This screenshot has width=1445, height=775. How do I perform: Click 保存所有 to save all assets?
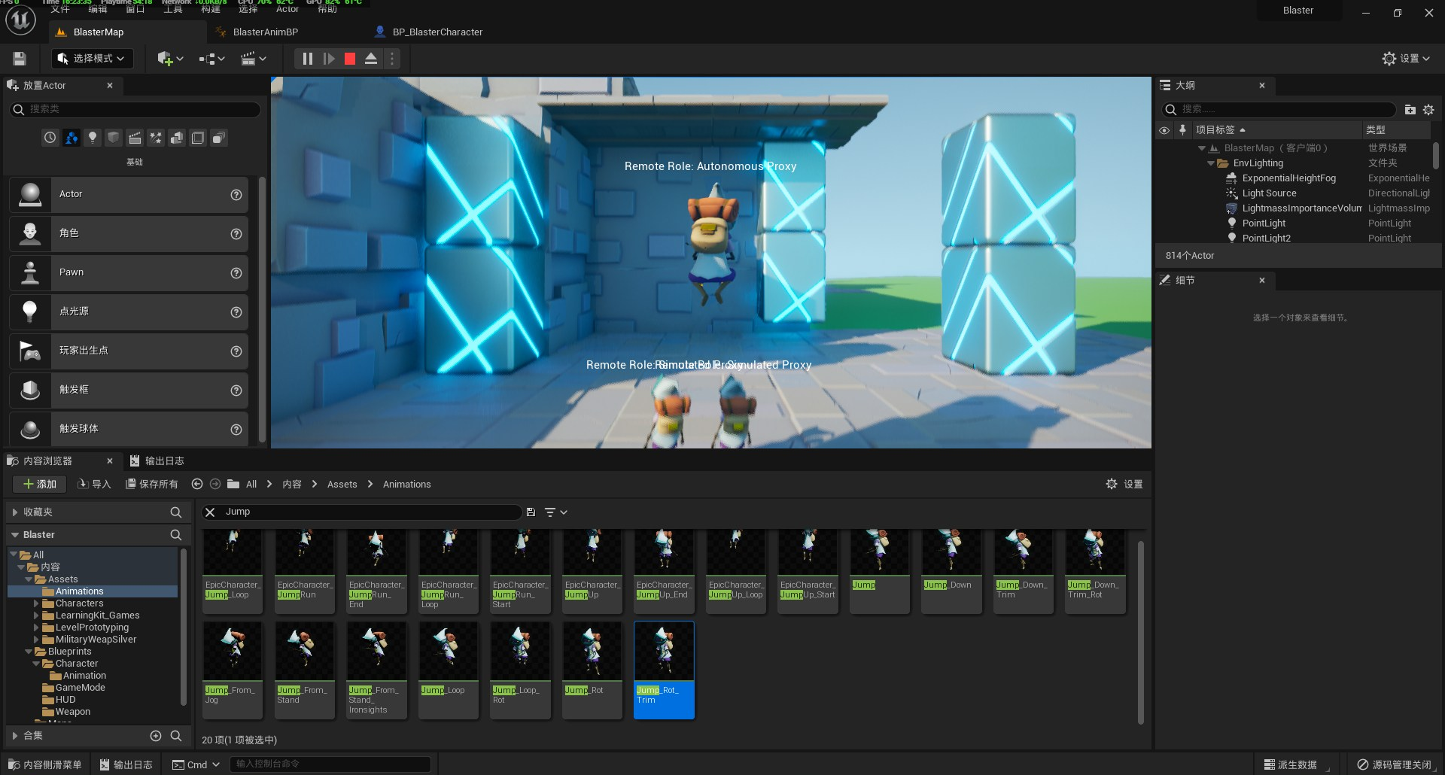pos(152,485)
